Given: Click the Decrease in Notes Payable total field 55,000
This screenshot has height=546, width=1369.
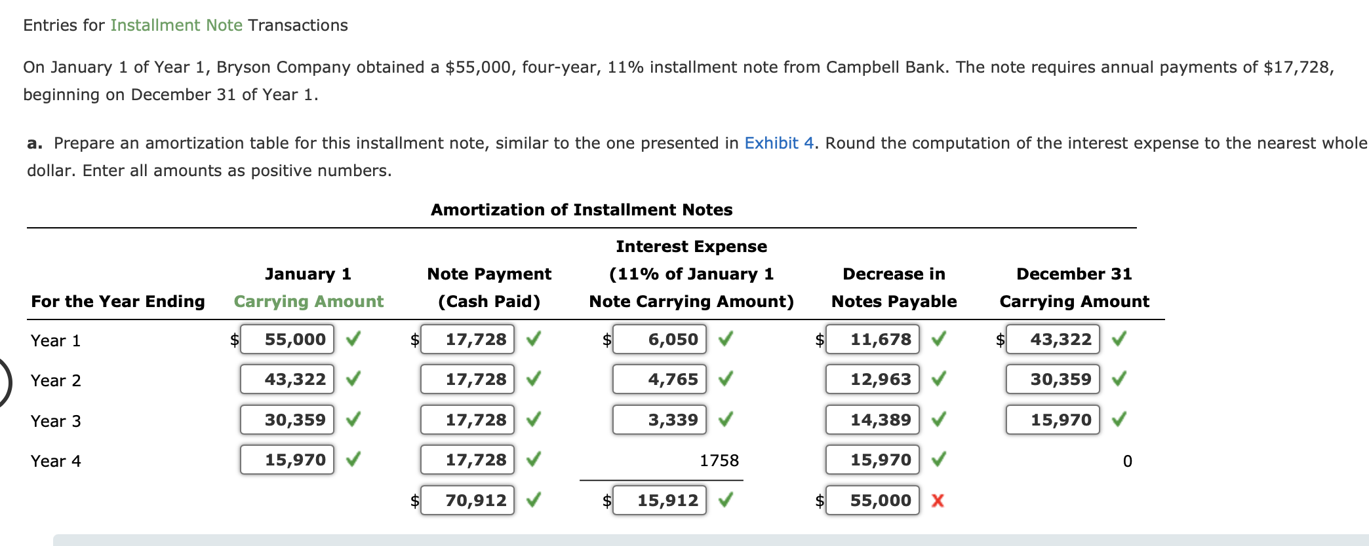Looking at the screenshot, I should point(872,501).
